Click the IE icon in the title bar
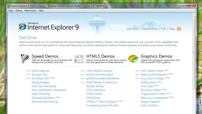This screenshot has width=202, height=114. (9, 6)
